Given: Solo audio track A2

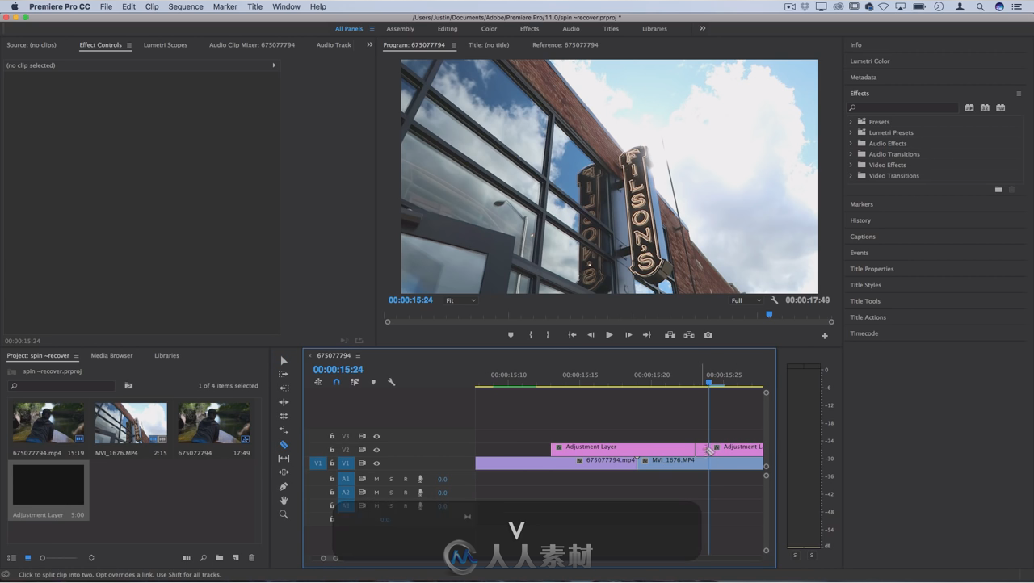Looking at the screenshot, I should (x=391, y=493).
